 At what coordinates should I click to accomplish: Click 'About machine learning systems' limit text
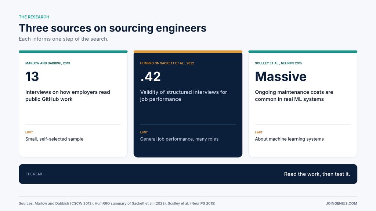[x=289, y=139]
